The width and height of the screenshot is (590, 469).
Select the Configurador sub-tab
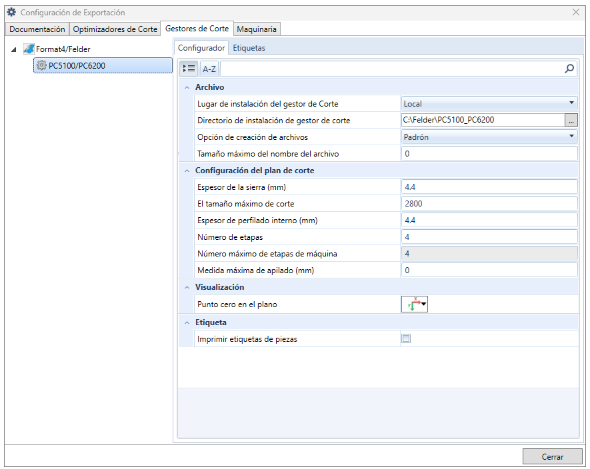tap(201, 48)
